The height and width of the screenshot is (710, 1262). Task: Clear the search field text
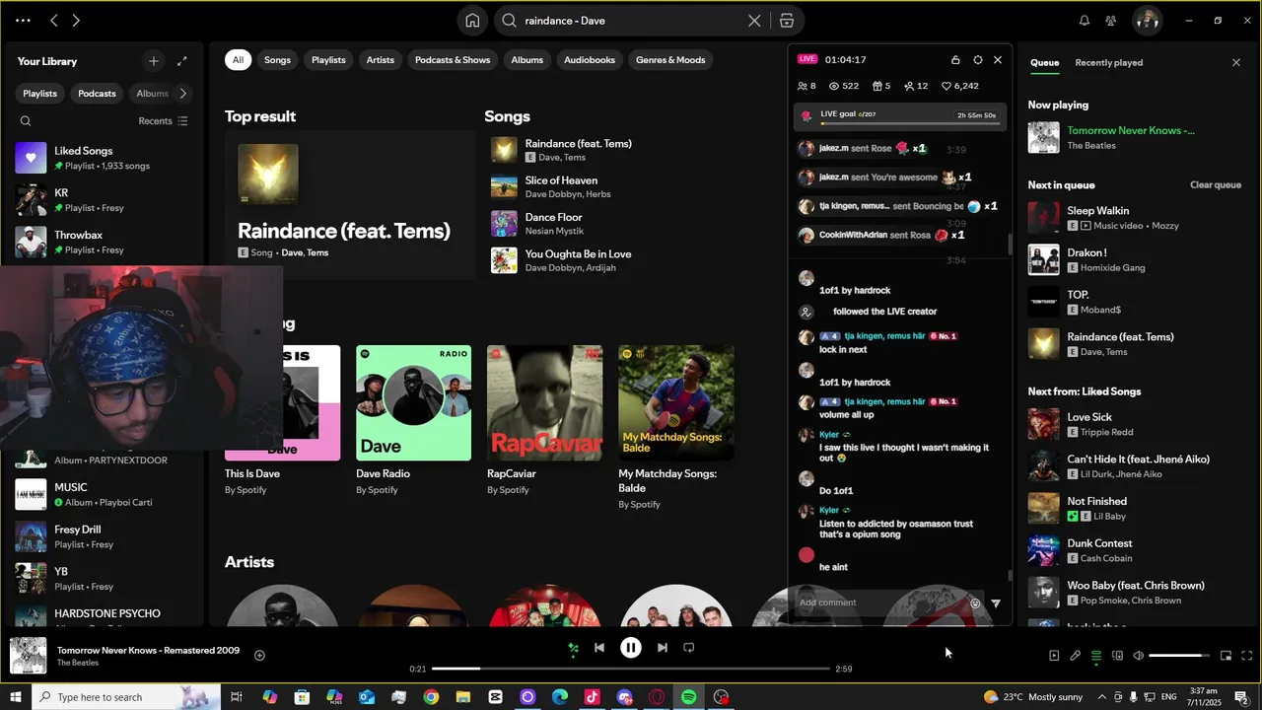(x=754, y=21)
